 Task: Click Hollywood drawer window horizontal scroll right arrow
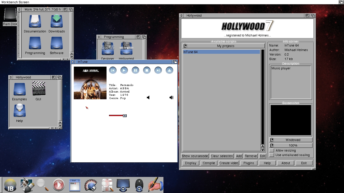pyautogui.click(x=55, y=128)
